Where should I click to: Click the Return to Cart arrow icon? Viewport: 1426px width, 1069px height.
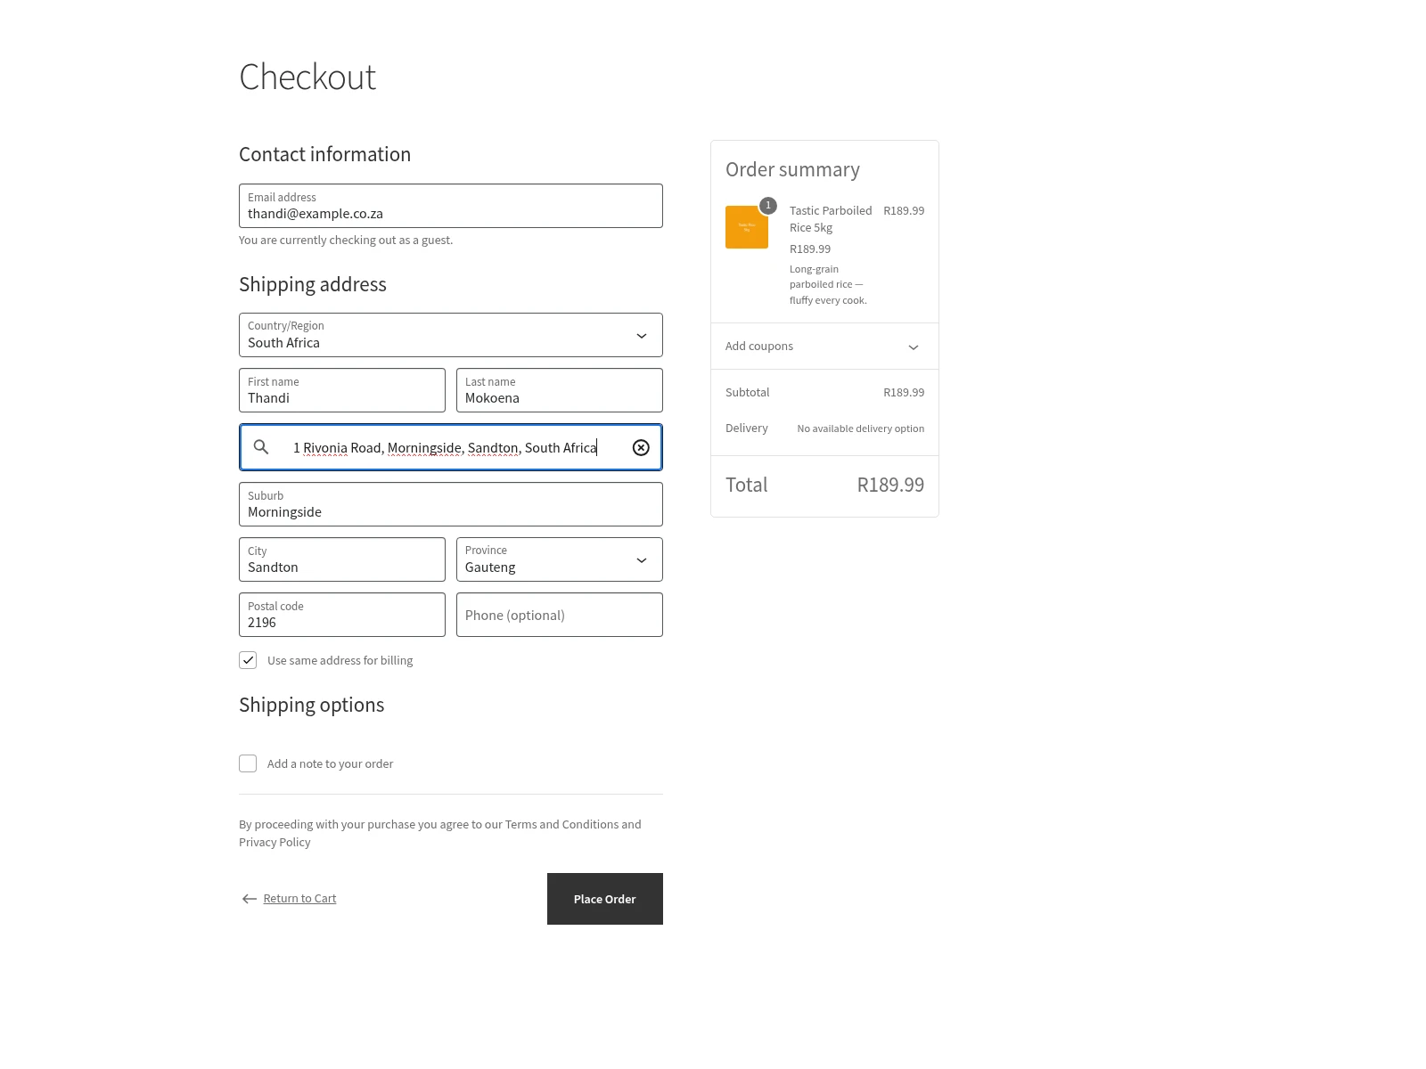point(250,899)
